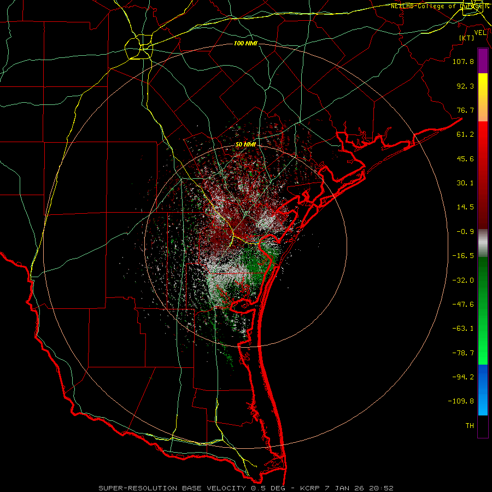This screenshot has width=492, height=492.
Task: Pick the purple segment of the velocity scale
Action: [483, 61]
